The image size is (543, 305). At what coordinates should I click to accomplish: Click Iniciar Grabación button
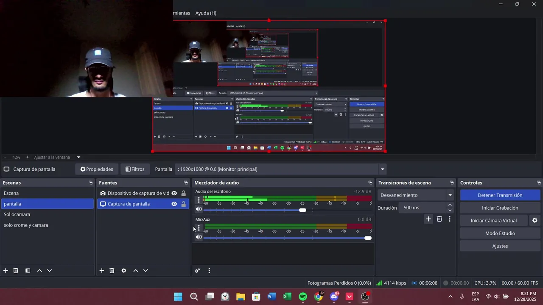[500, 208]
